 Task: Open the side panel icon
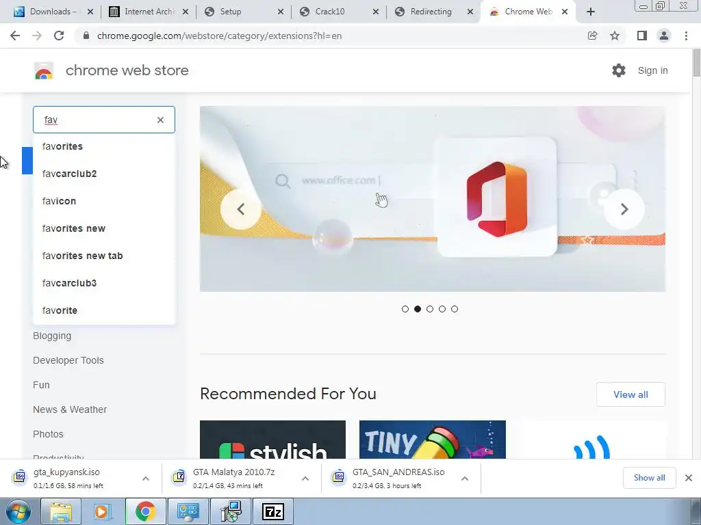click(642, 36)
